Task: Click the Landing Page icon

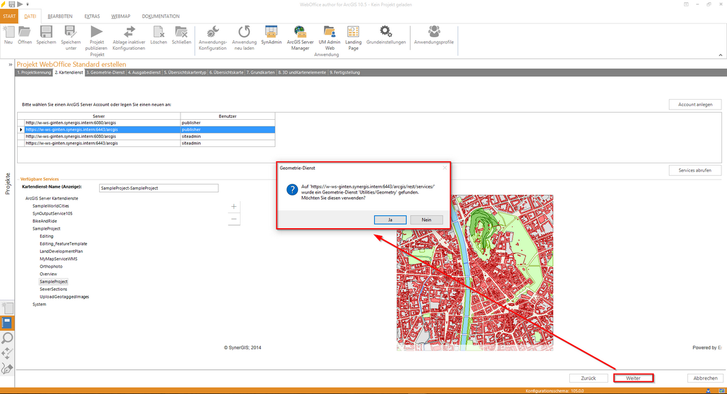Action: [353, 32]
